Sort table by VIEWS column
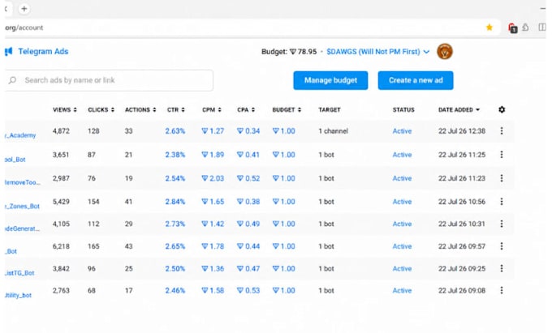552x333 pixels. coord(65,109)
